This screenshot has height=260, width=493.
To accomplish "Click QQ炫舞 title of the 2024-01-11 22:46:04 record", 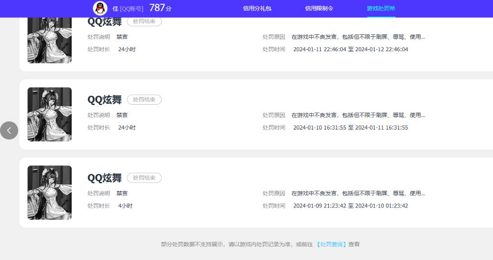I will click(x=104, y=22).
